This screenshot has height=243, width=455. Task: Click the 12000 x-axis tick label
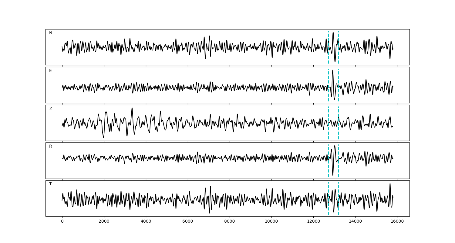[x=313, y=221]
